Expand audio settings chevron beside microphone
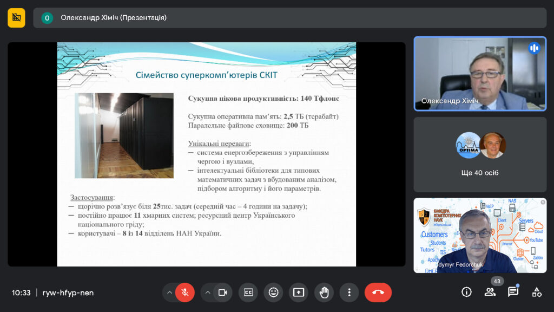This screenshot has height=312, width=554. 169,292
